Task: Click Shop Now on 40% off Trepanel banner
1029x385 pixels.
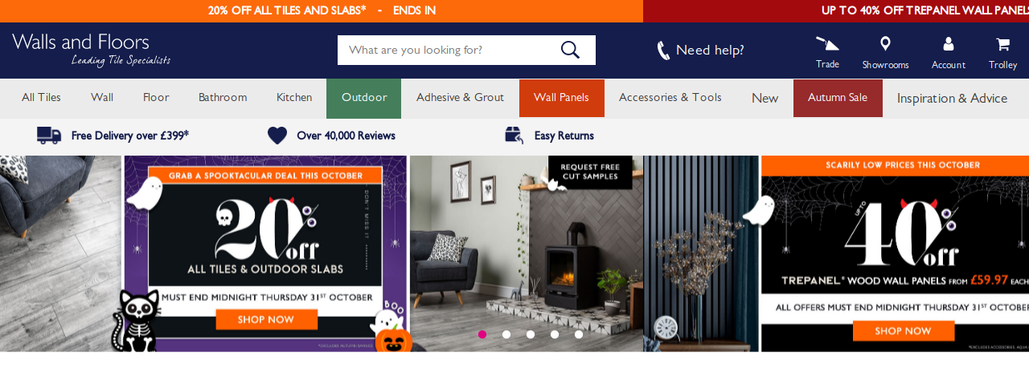Action: pyautogui.click(x=904, y=331)
